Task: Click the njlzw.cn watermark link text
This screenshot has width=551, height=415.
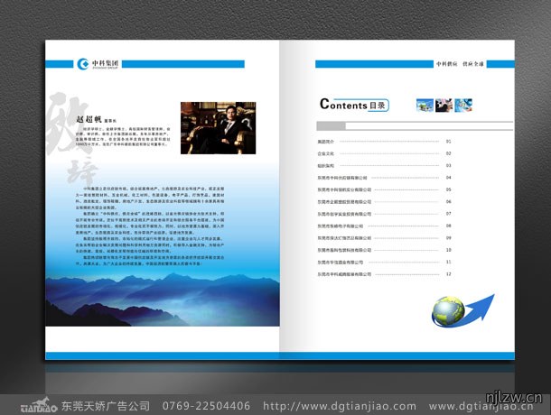Action: point(514,397)
